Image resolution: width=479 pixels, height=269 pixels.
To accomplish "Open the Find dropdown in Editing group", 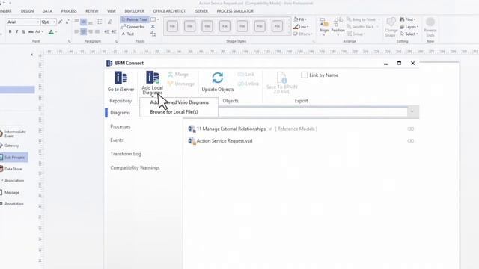I will 408,19.
